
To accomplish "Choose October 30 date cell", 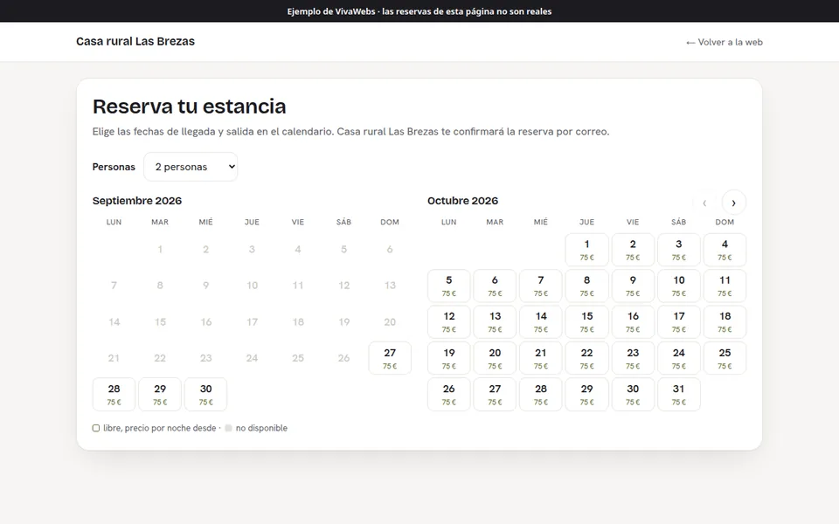I will point(633,395).
